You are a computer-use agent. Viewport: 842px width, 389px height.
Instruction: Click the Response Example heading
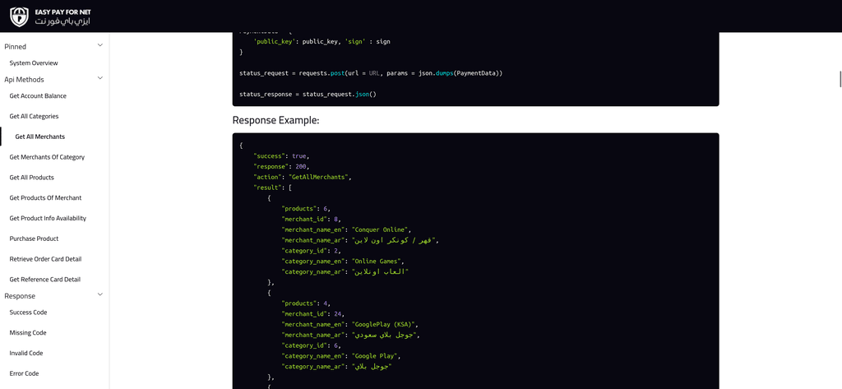[276, 120]
